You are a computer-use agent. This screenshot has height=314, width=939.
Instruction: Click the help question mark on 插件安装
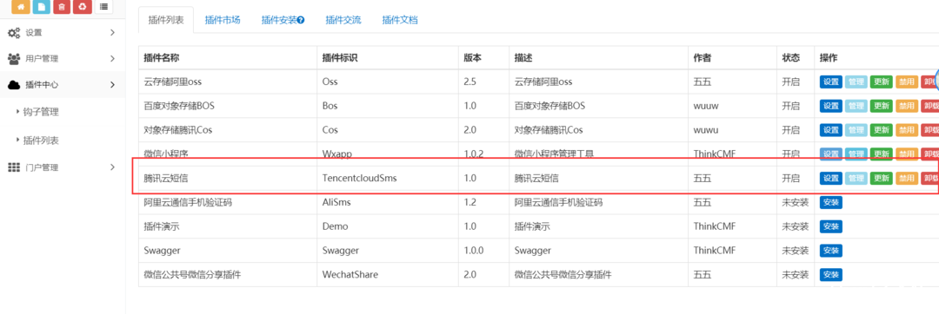pos(301,20)
